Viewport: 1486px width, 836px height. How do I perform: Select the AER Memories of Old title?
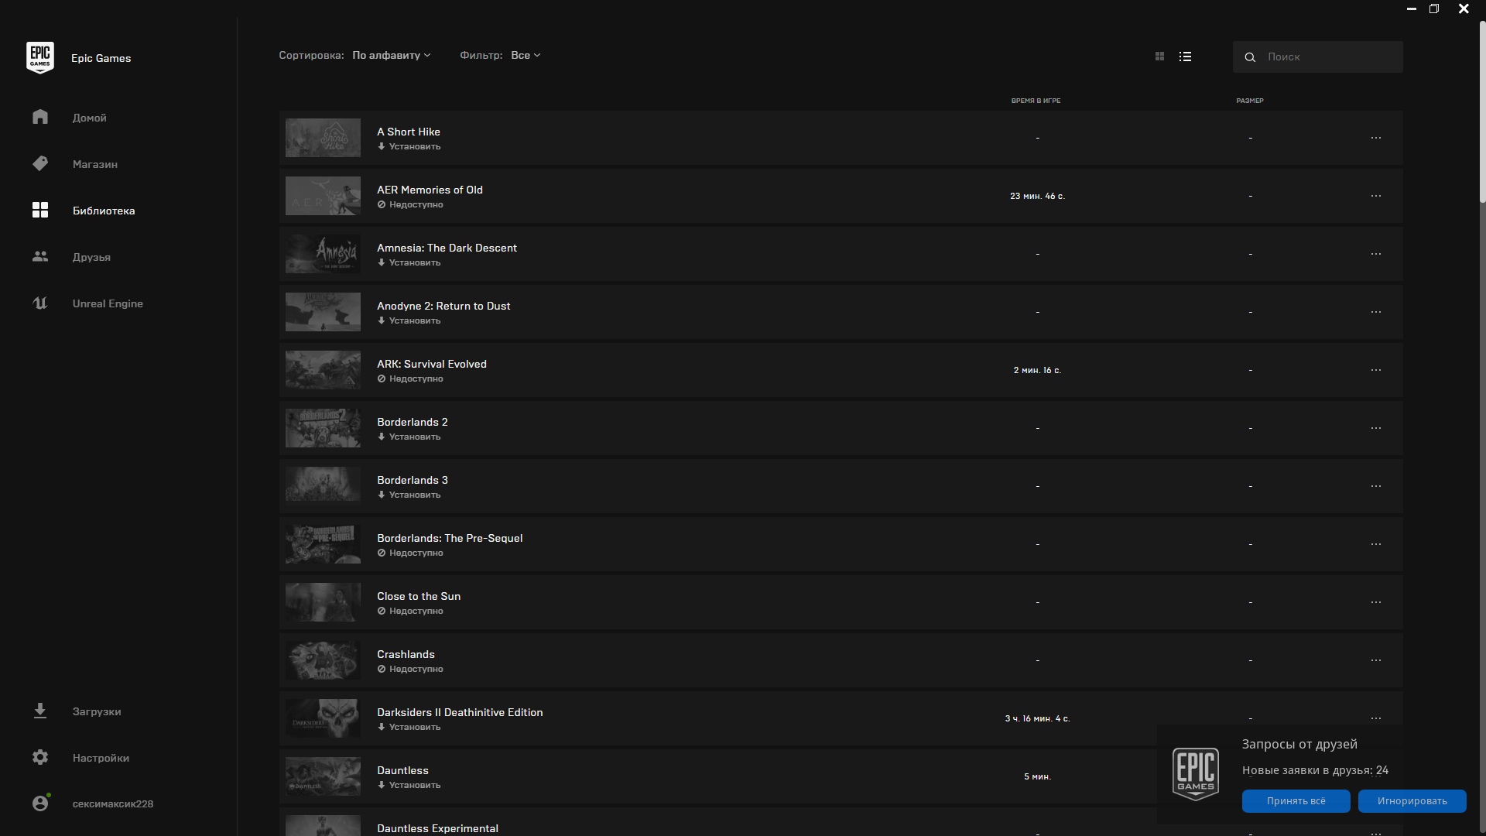click(x=430, y=190)
